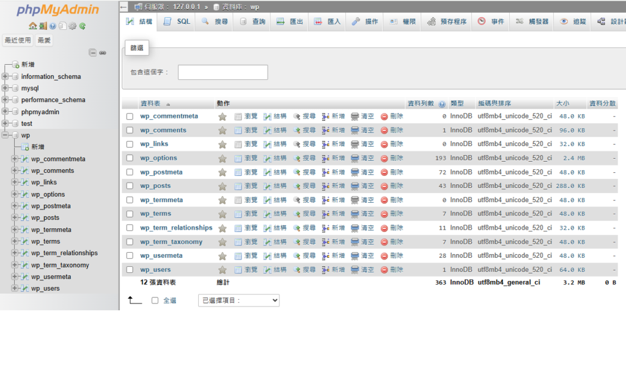Expand the phpmyadmin database node

pos(5,111)
